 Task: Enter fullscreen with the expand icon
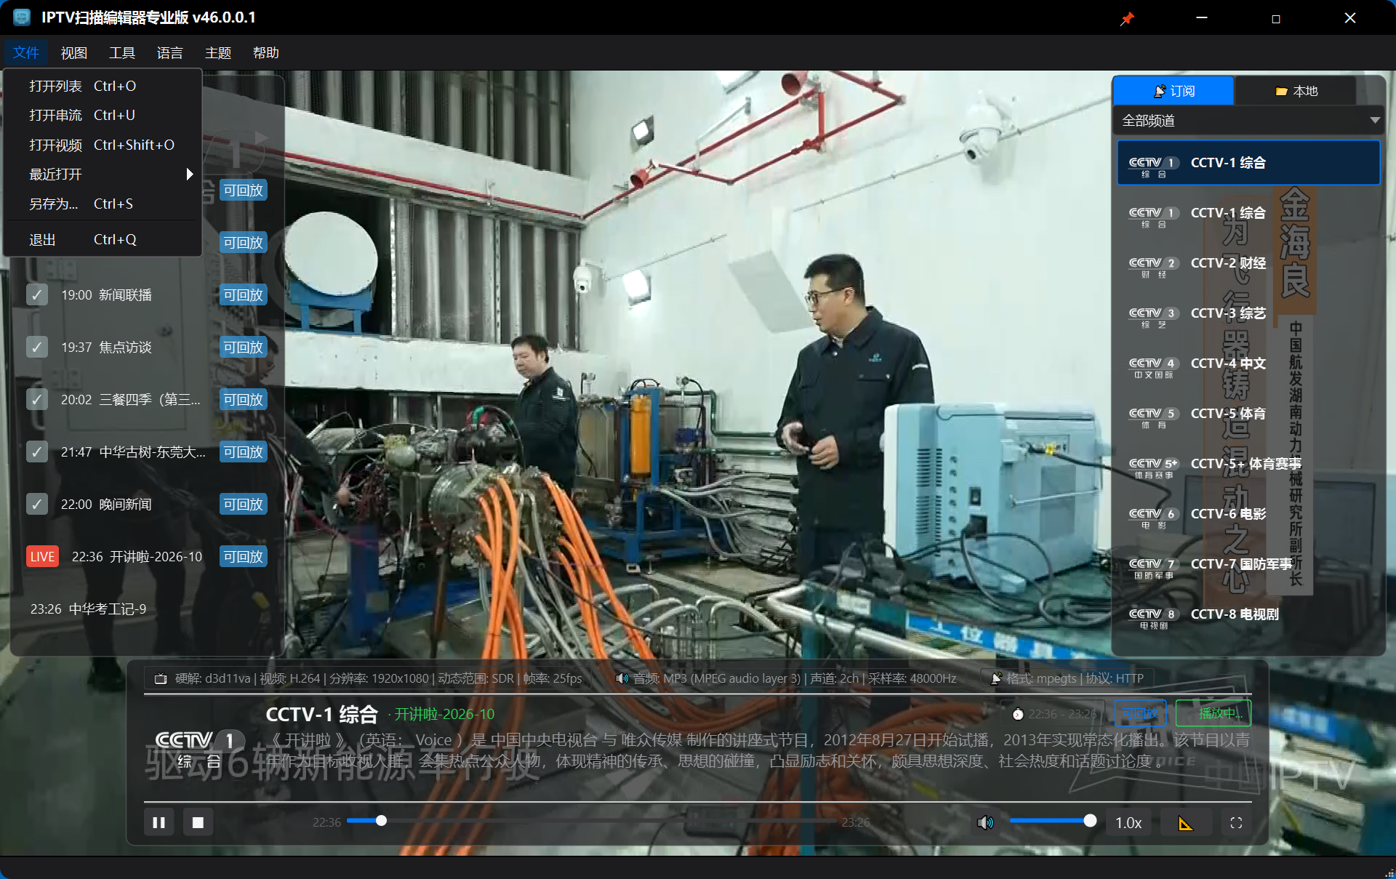(x=1236, y=823)
